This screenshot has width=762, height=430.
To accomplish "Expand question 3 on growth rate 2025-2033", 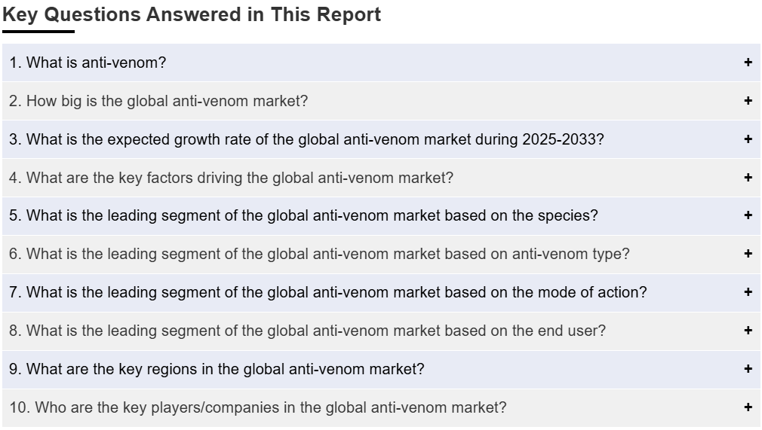I will [x=381, y=139].
